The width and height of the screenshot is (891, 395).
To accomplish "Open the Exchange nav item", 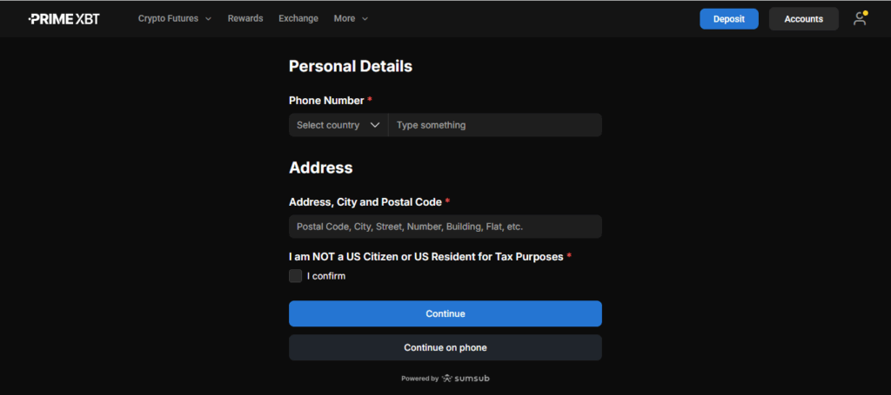I will pos(298,18).
